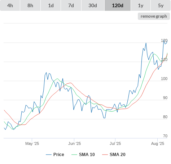Viewport: 171px width, 164px height.
Task: Hide the SMA 20 series via legend
Action: coord(114,155)
